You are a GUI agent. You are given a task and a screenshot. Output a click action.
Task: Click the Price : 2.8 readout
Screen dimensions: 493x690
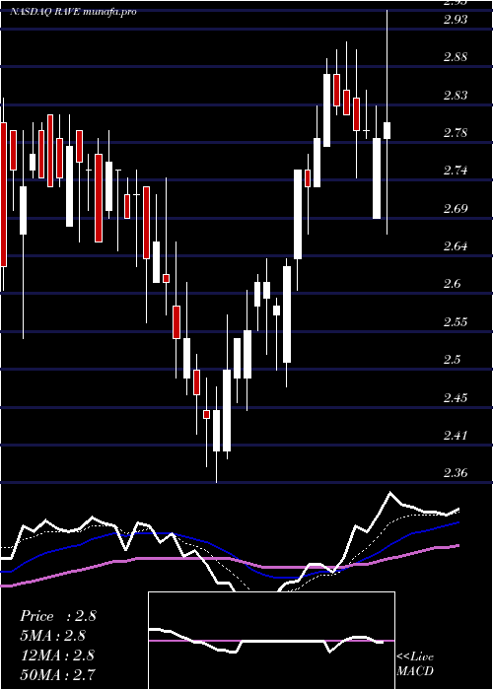coord(58,616)
